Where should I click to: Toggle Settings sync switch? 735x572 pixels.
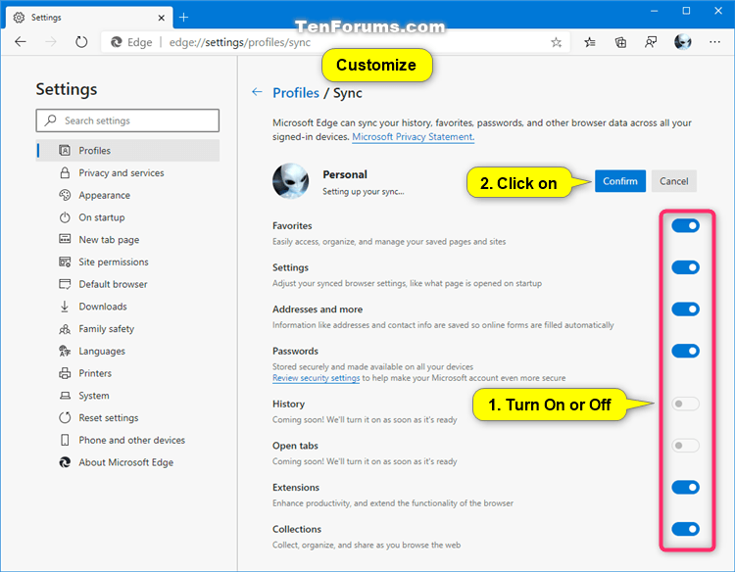click(x=685, y=267)
